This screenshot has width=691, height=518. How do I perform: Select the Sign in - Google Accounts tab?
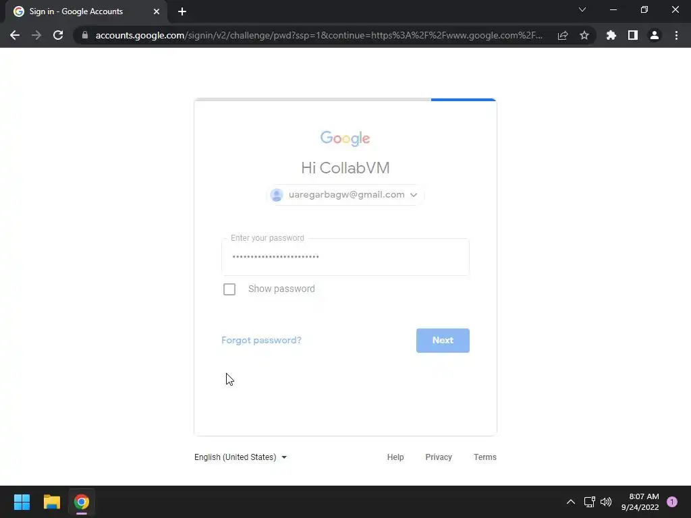(x=86, y=11)
